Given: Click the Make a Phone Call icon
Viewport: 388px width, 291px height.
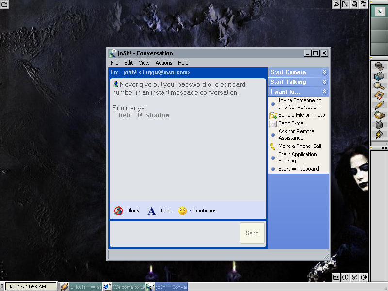Looking at the screenshot, I should 273,146.
